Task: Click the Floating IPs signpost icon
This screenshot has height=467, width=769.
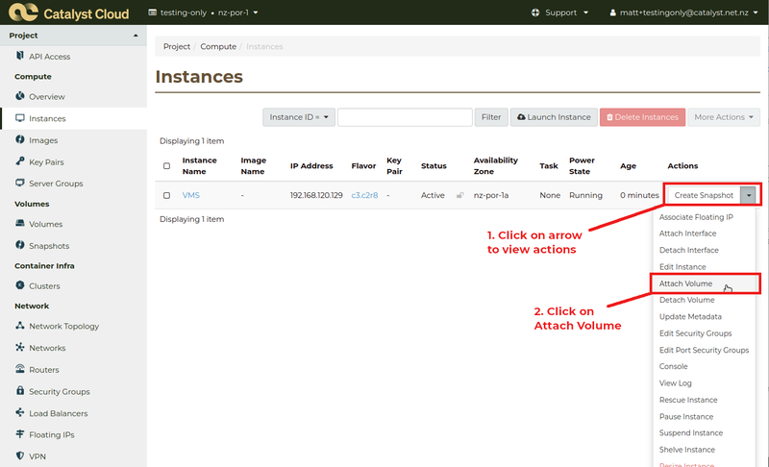Action: click(x=19, y=433)
